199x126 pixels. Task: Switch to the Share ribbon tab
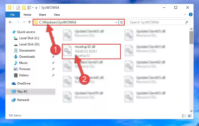(x=42, y=15)
